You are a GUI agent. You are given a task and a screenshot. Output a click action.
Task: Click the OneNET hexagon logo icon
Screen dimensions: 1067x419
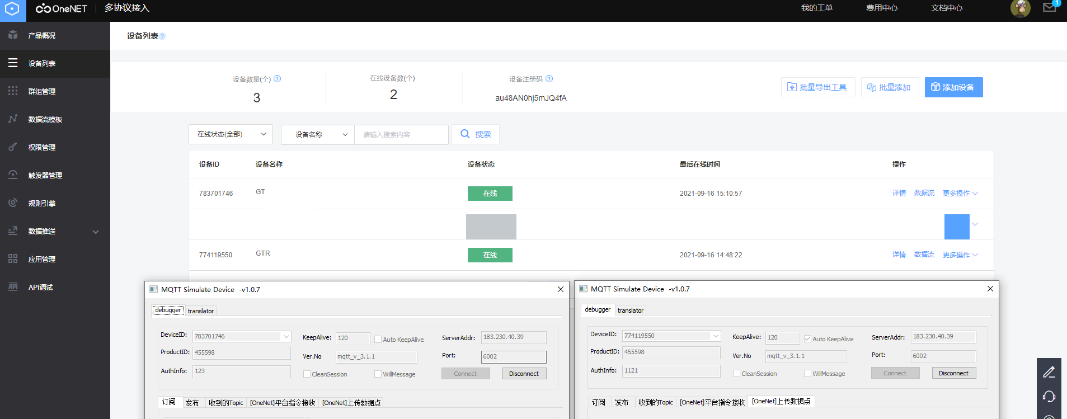point(12,9)
